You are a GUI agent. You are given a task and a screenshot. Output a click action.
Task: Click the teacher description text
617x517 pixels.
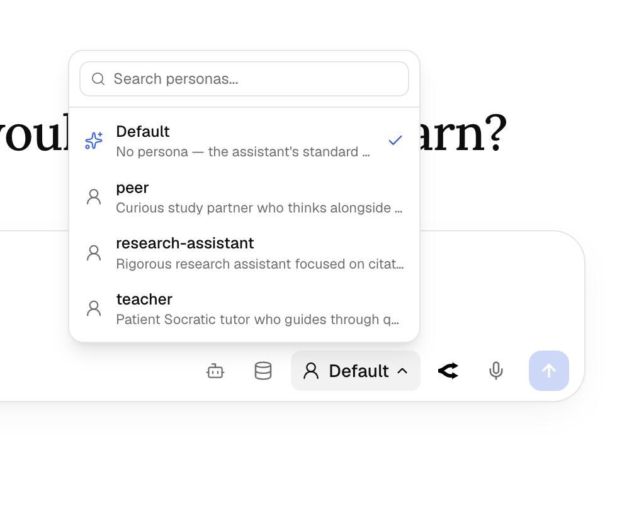coord(258,319)
